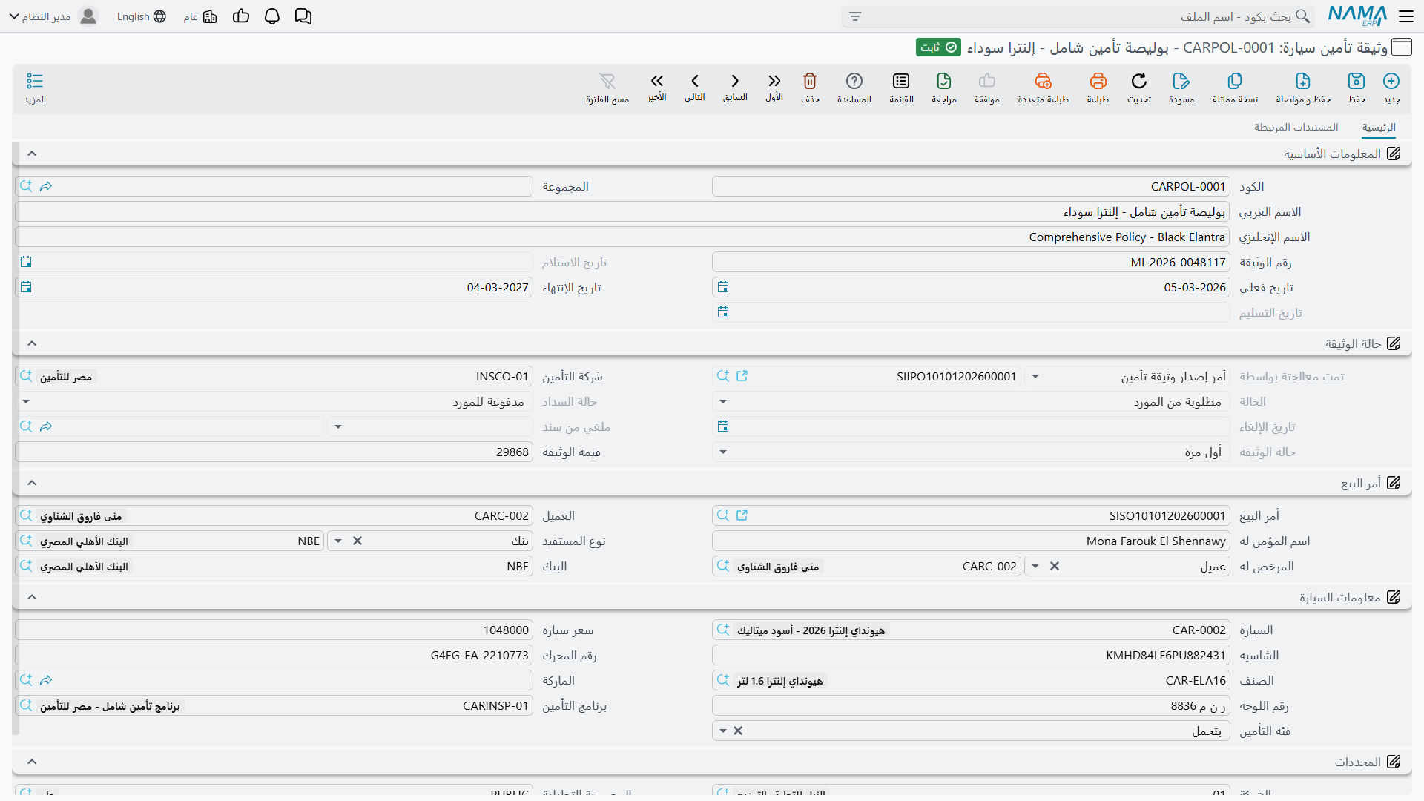
Task: Switch language to English
Action: [x=142, y=16]
